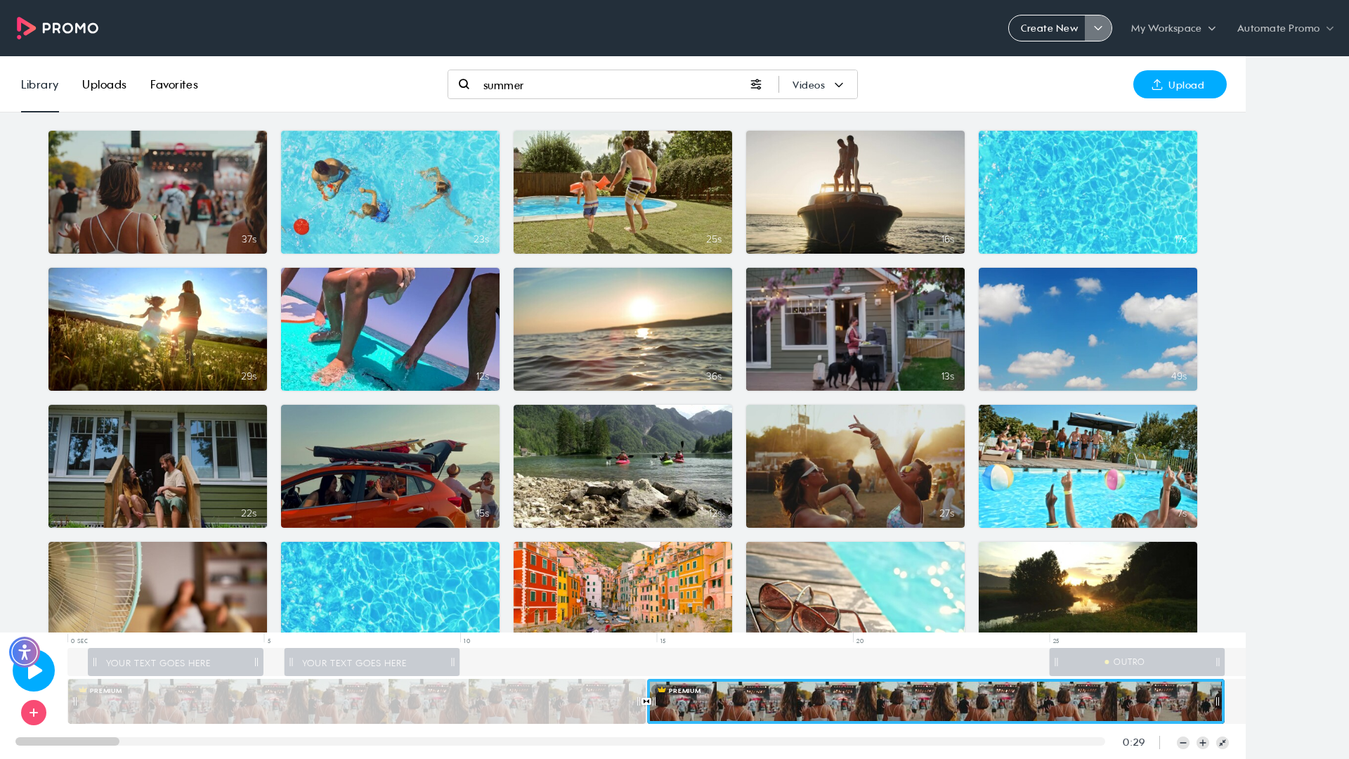Viewport: 1349px width, 759px height.
Task: Open the My Workspace menu
Action: (1173, 28)
